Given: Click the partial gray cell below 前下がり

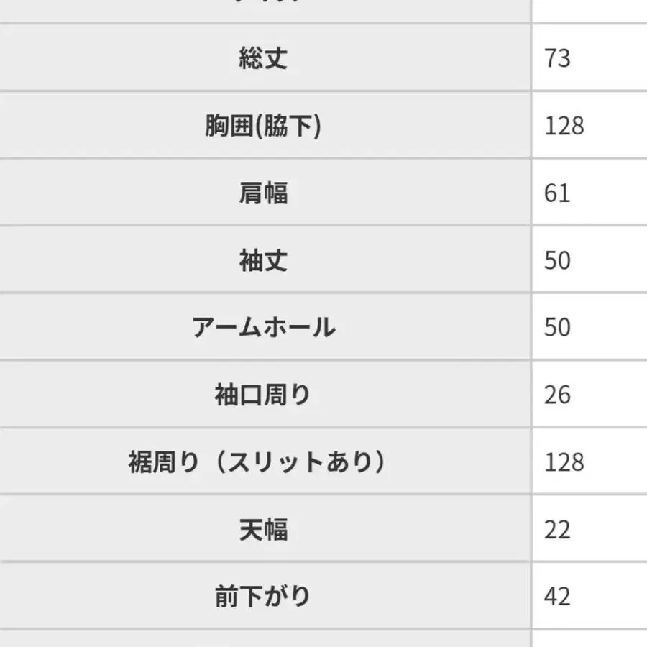Looking at the screenshot, I should (263, 639).
